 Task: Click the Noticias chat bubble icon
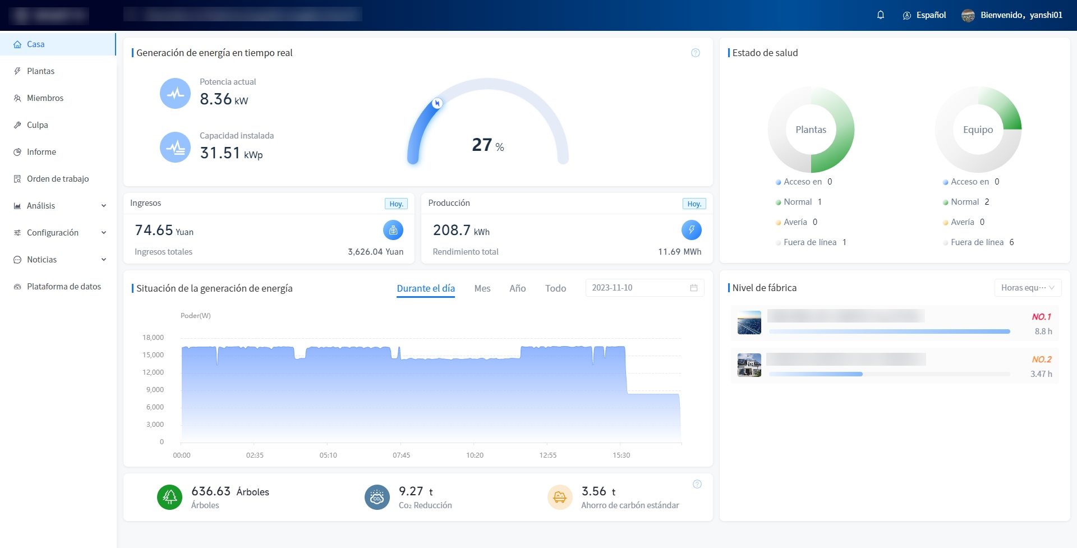[x=17, y=260]
